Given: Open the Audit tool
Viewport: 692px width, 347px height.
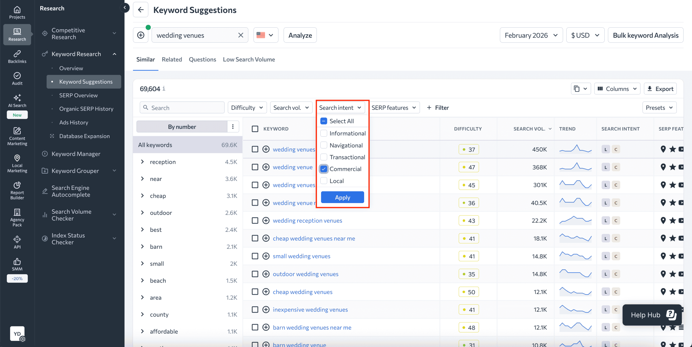Looking at the screenshot, I should 17,78.
